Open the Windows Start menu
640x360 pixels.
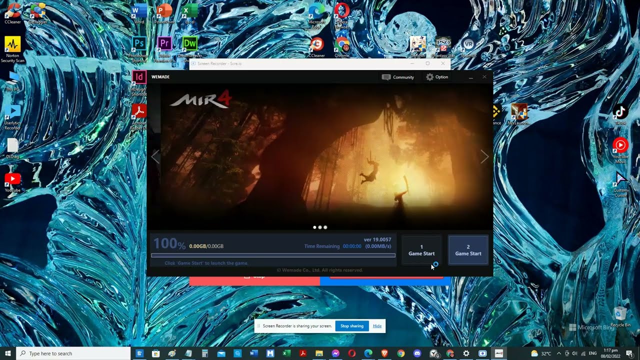[x=8, y=353]
